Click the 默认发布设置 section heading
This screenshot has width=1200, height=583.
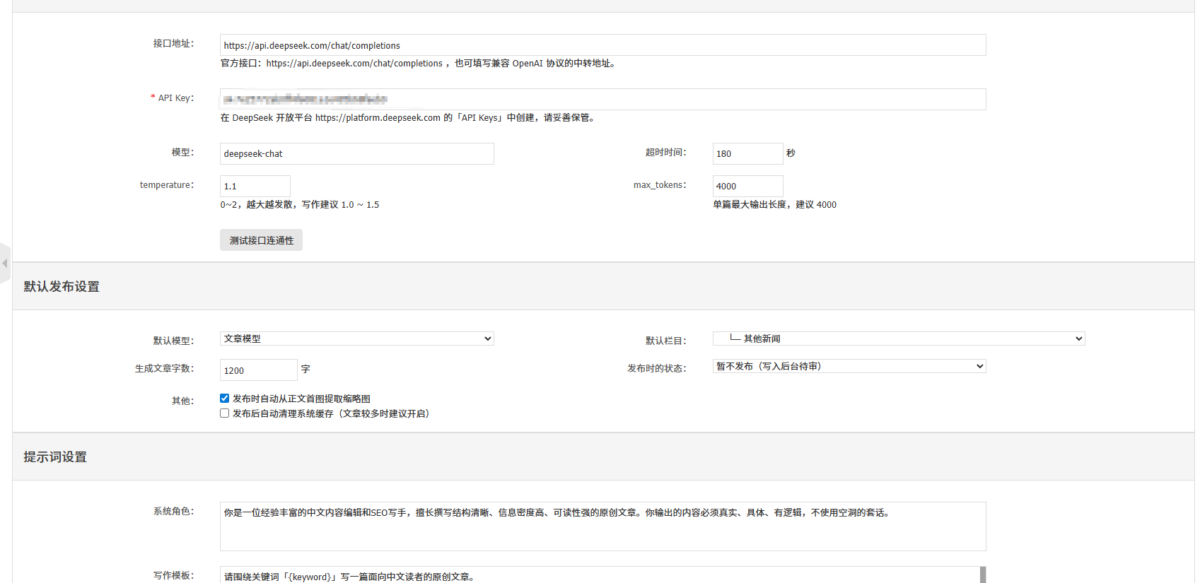point(62,286)
